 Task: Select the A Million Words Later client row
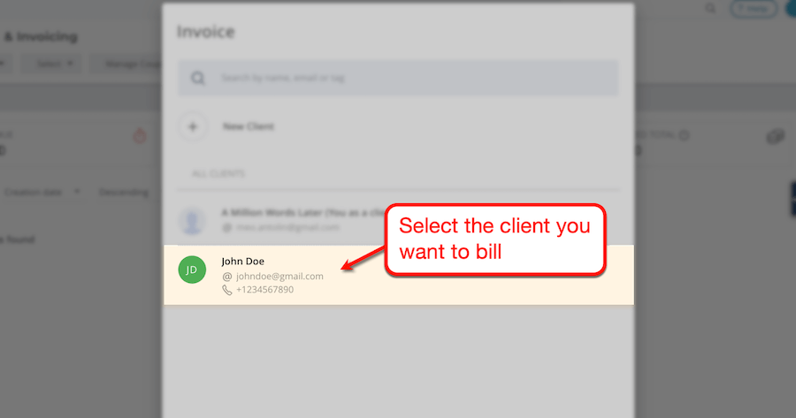399,220
